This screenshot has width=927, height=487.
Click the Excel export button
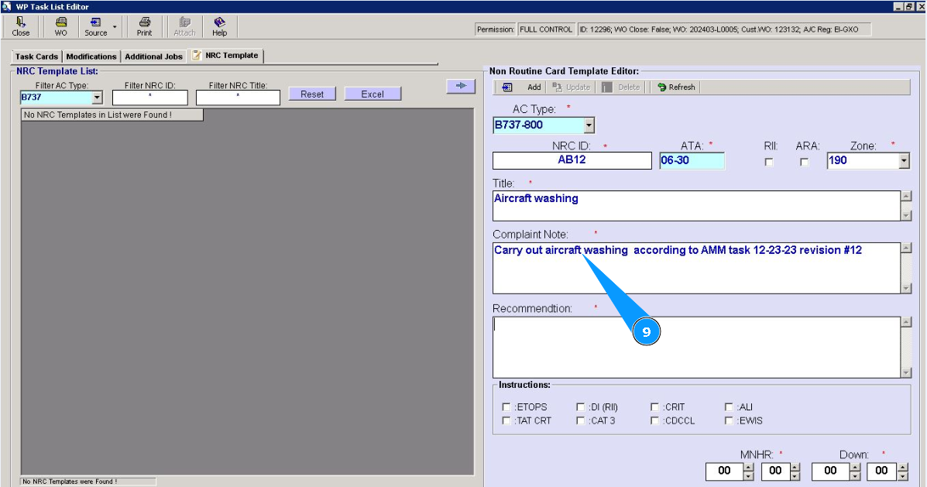(373, 94)
